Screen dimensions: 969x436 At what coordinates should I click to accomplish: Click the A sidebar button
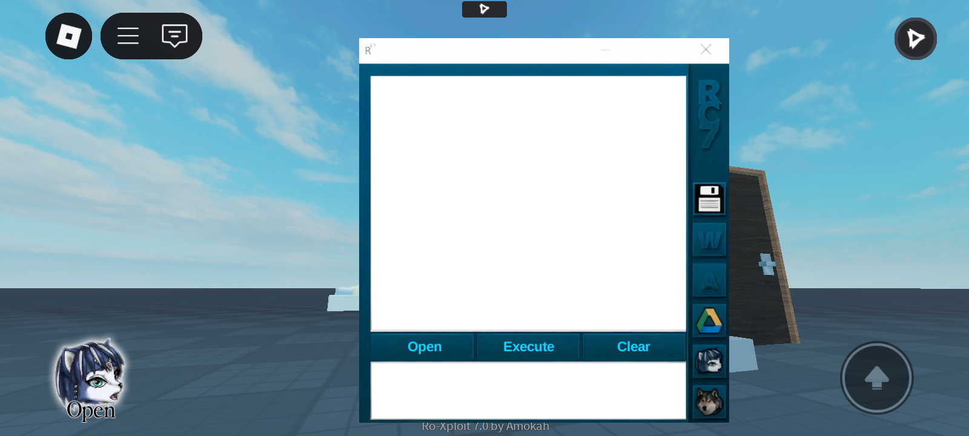point(709,280)
